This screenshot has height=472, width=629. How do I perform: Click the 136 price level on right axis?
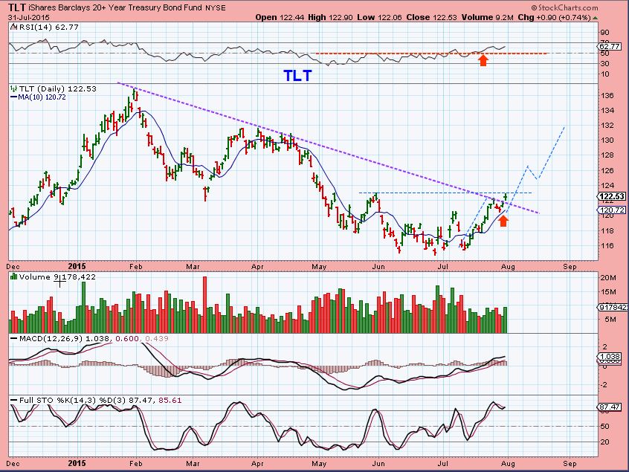[x=607, y=95]
